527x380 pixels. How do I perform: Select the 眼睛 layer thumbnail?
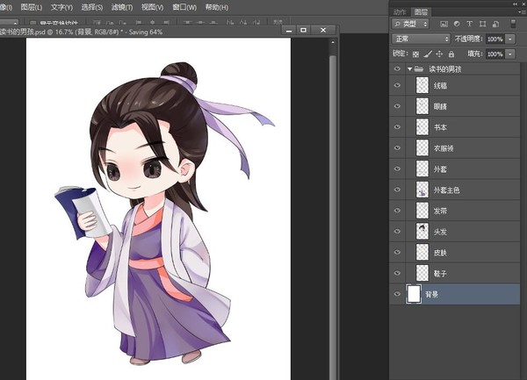(422, 106)
